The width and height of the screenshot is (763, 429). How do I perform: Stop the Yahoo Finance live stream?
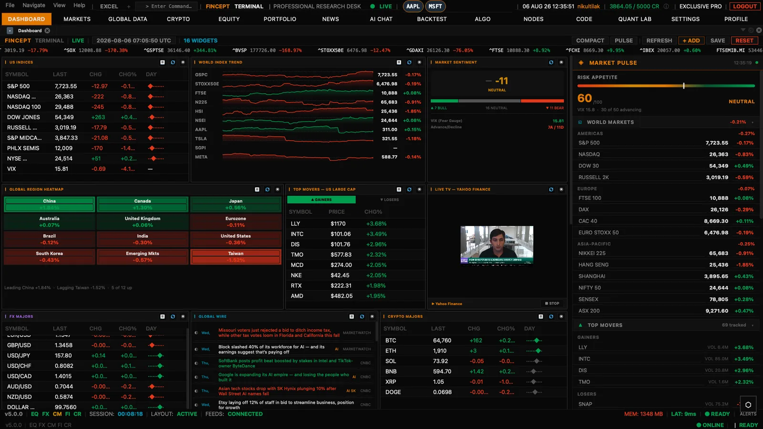point(552,304)
